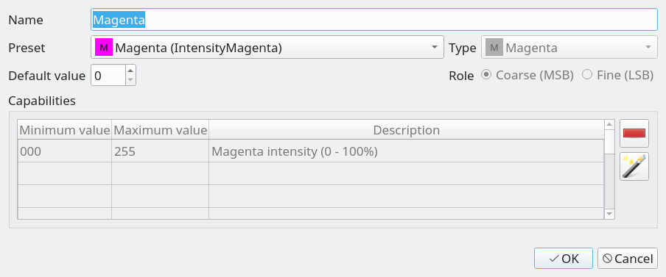
Task: Open the Preset dropdown
Action: 267,47
